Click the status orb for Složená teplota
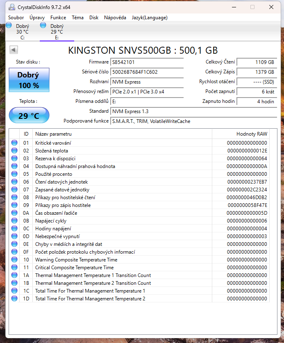The image size is (284, 343). (x=14, y=151)
